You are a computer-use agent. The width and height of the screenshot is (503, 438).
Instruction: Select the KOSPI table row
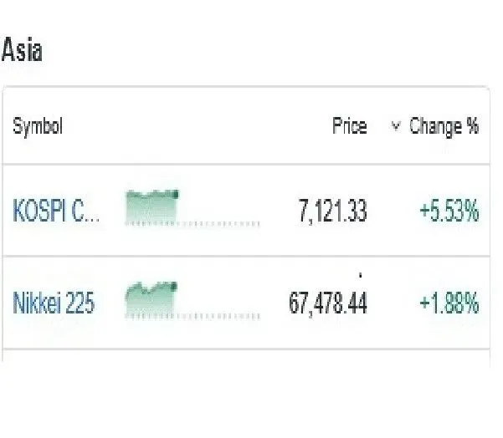pyautogui.click(x=246, y=211)
